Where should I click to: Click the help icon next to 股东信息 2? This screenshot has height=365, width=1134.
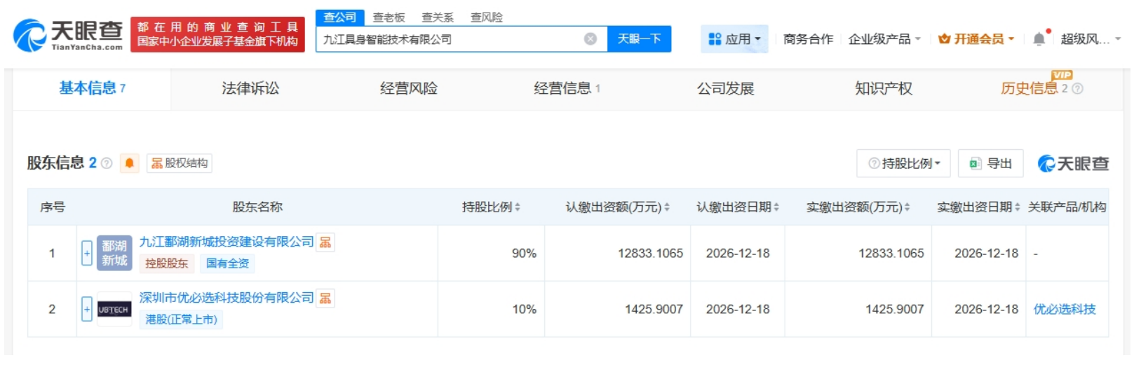point(107,163)
